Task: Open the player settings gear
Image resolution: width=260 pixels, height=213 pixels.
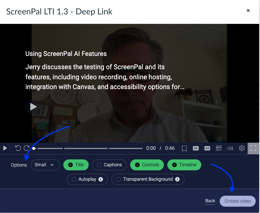Action: 242,148
